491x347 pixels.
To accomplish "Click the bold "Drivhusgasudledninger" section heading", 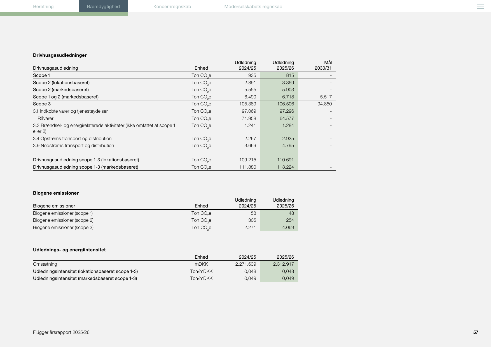I will point(60,55).
